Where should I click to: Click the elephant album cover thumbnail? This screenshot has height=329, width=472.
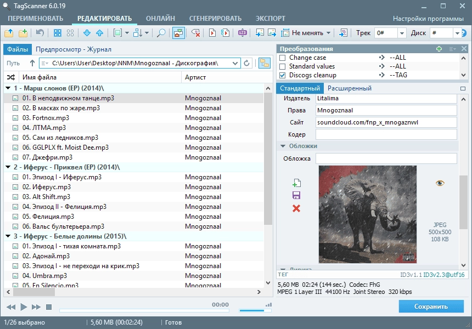click(368, 214)
